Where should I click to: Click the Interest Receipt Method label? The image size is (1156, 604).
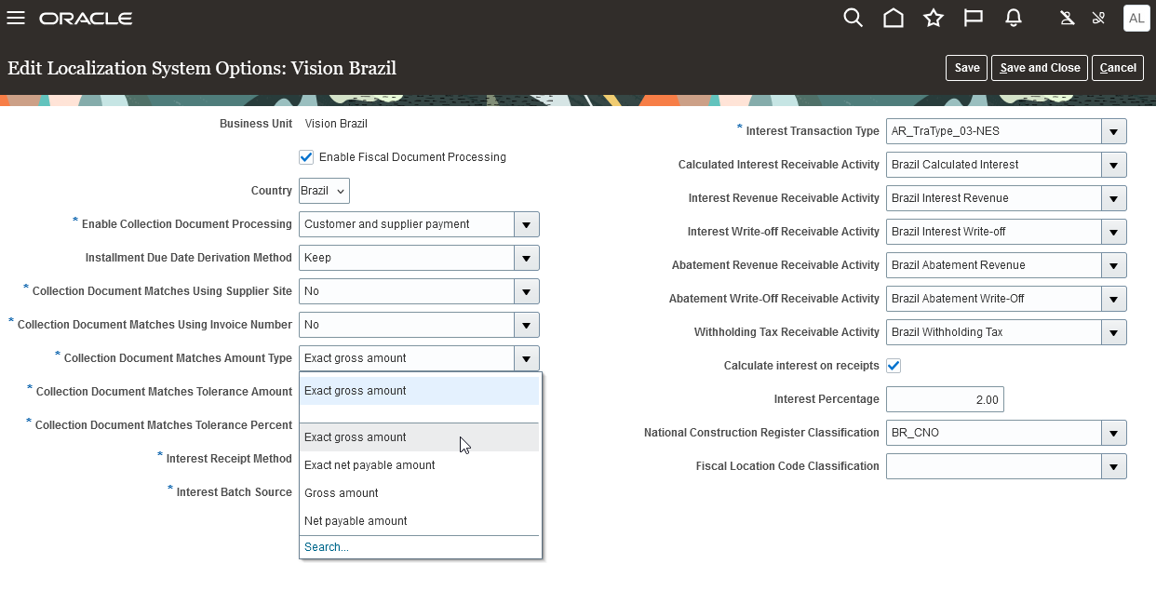[x=229, y=459]
